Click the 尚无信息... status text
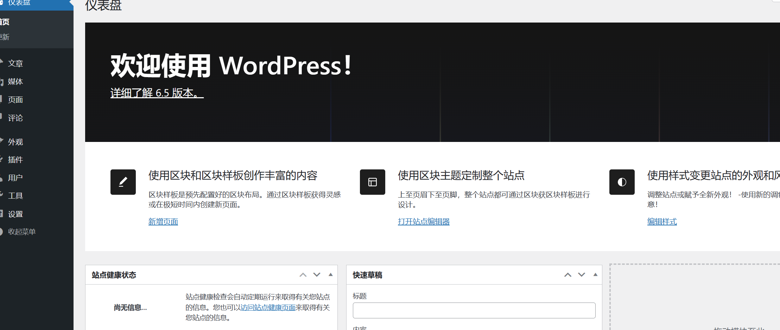The height and width of the screenshot is (330, 780). 130,308
